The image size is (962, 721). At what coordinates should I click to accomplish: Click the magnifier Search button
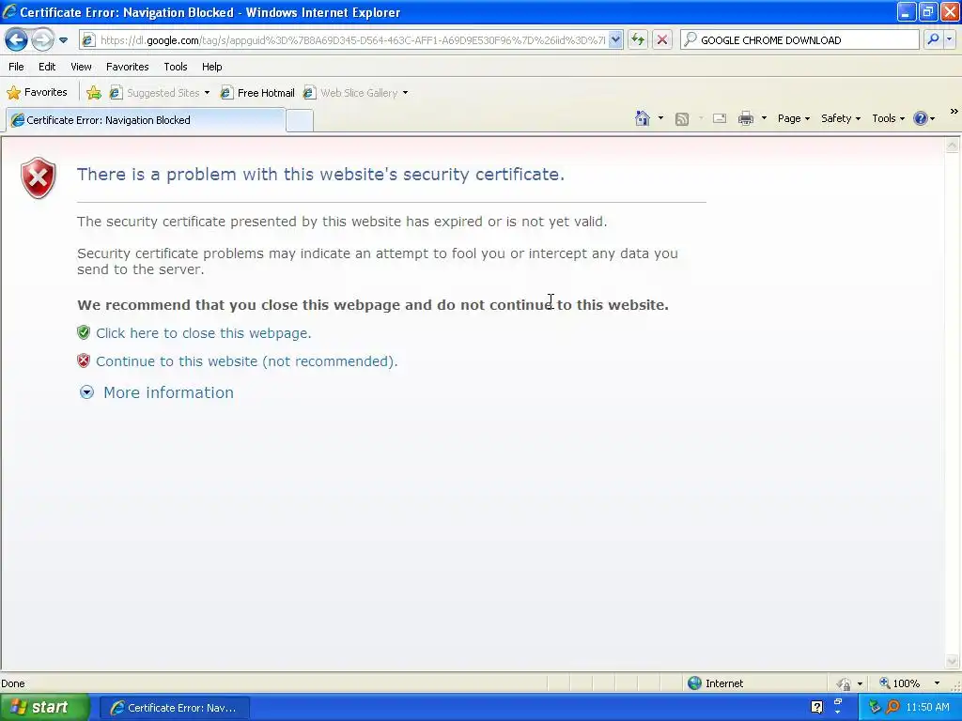[933, 39]
